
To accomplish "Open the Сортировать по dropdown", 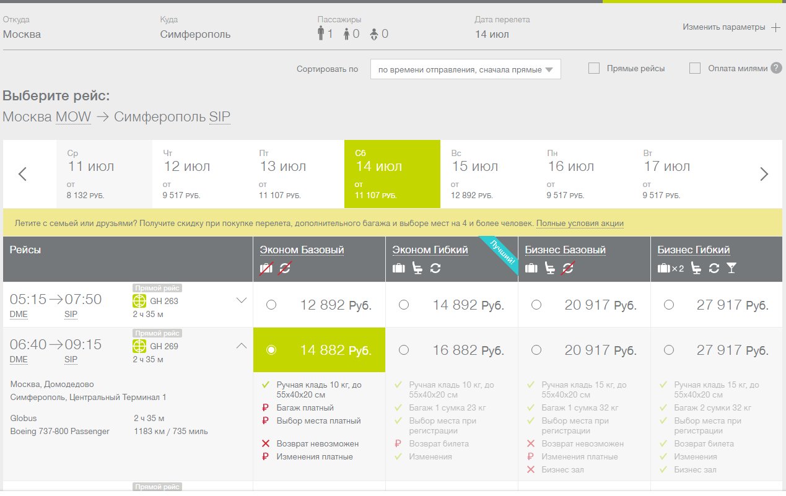I will (465, 69).
